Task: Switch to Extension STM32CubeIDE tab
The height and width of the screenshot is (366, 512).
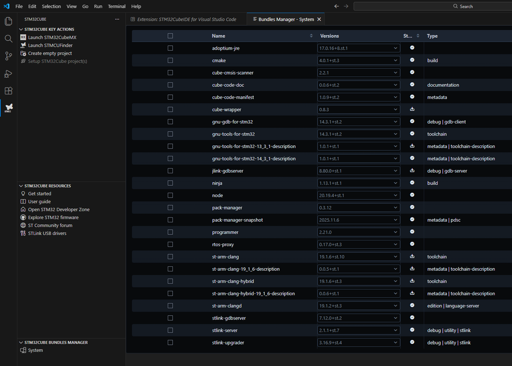Action: pyautogui.click(x=186, y=19)
